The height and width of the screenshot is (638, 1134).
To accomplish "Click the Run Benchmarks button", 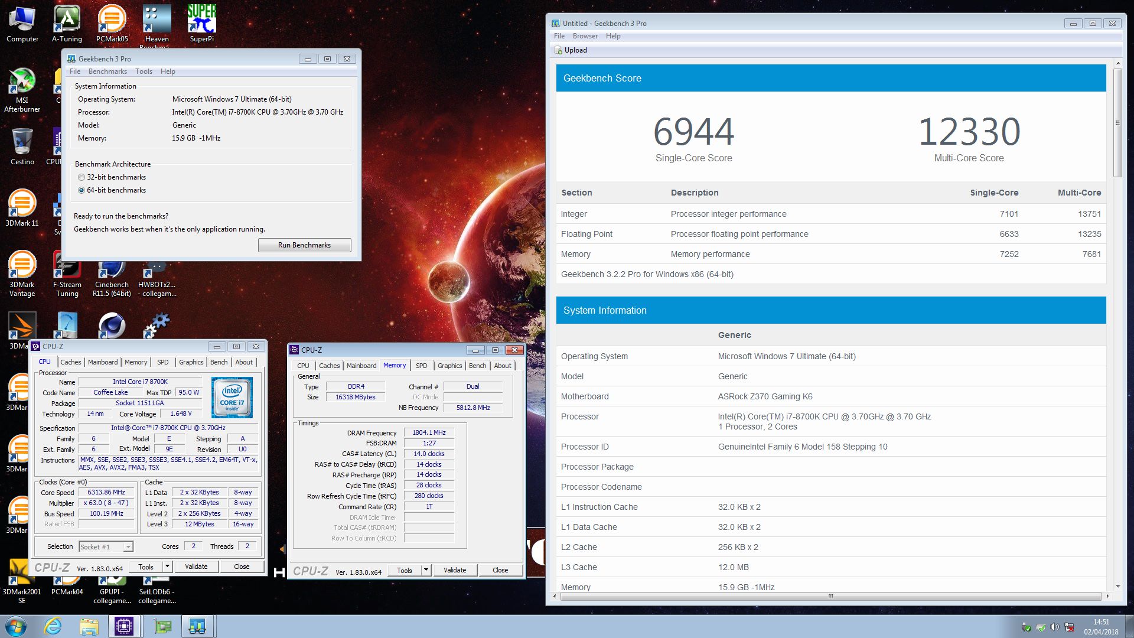I will 304,245.
